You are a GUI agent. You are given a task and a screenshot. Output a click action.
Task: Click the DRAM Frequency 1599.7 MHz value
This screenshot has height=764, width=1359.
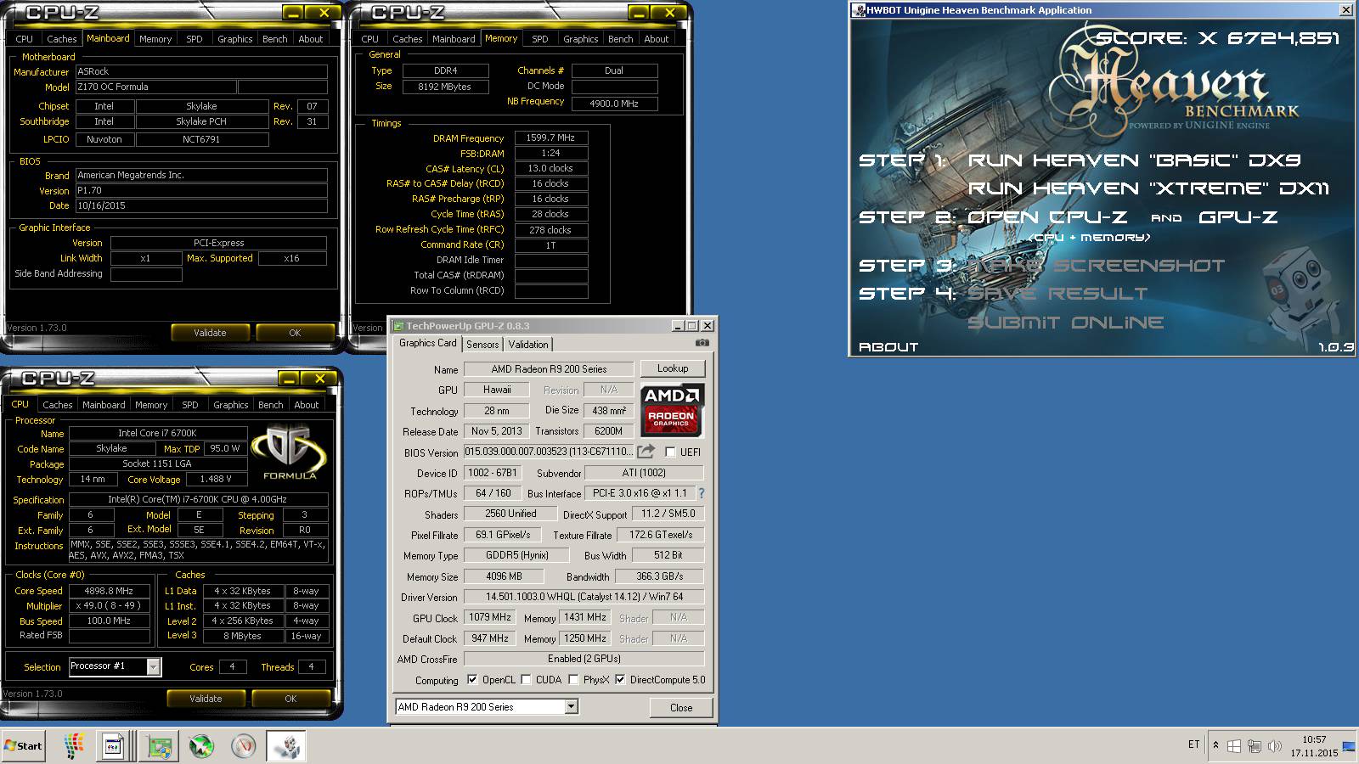click(550, 138)
